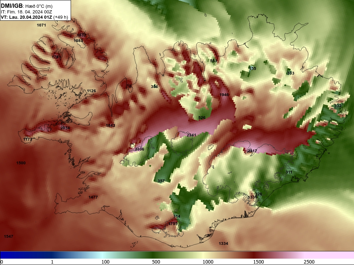Click the "1173" map value
The width and height of the screenshot is (354, 265).
pos(28,139)
